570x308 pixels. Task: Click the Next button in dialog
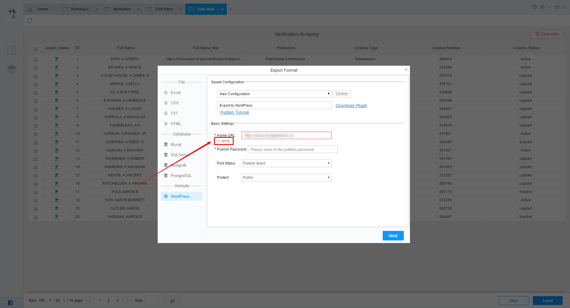[393, 236]
